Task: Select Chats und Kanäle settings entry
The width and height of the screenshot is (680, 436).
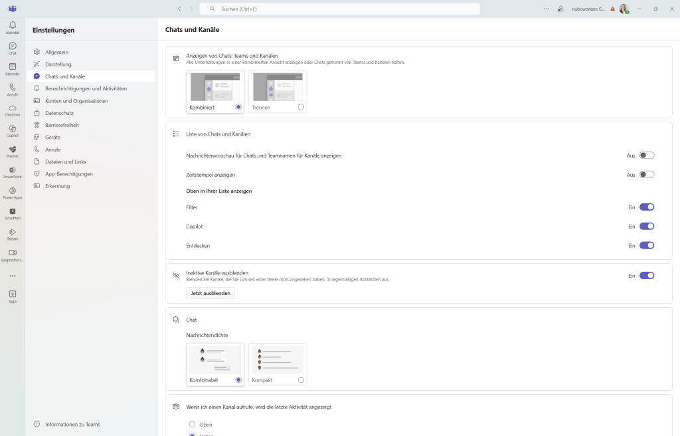Action: 90,76
